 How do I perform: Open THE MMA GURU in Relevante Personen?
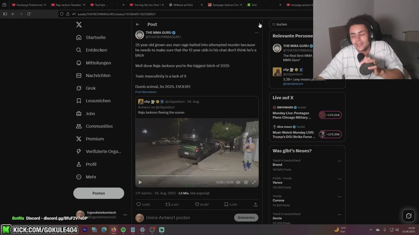(x=296, y=46)
